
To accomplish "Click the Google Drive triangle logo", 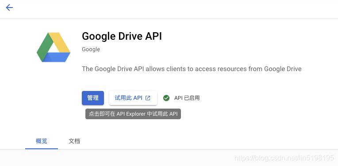I will click(x=54, y=47).
